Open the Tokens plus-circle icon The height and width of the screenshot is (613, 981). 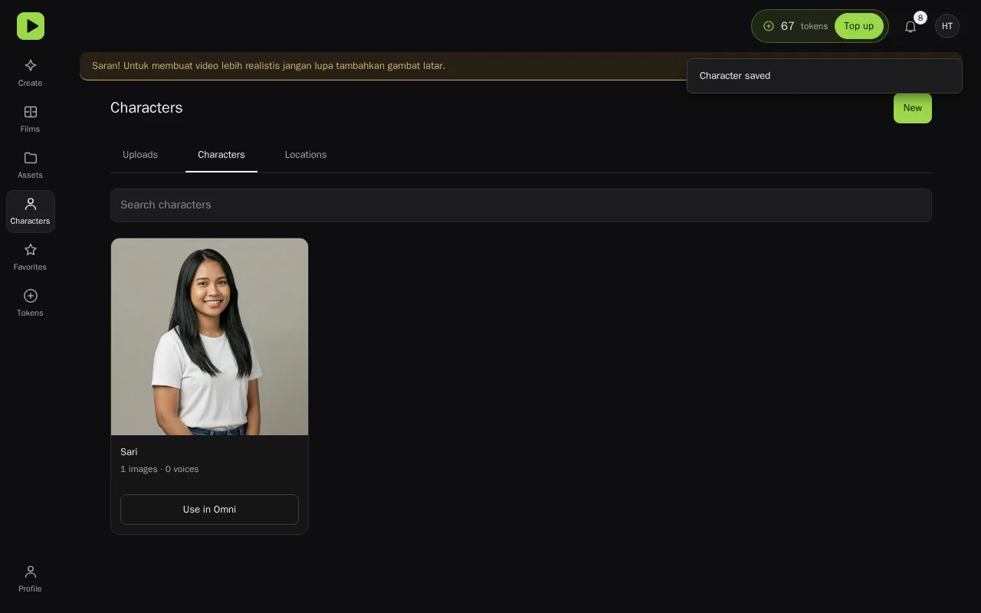point(31,296)
